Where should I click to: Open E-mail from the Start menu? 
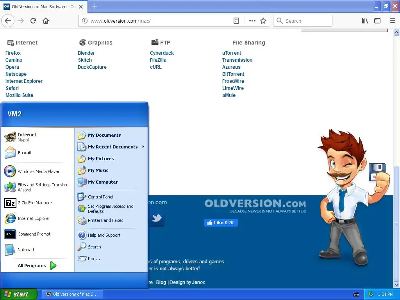(x=37, y=153)
